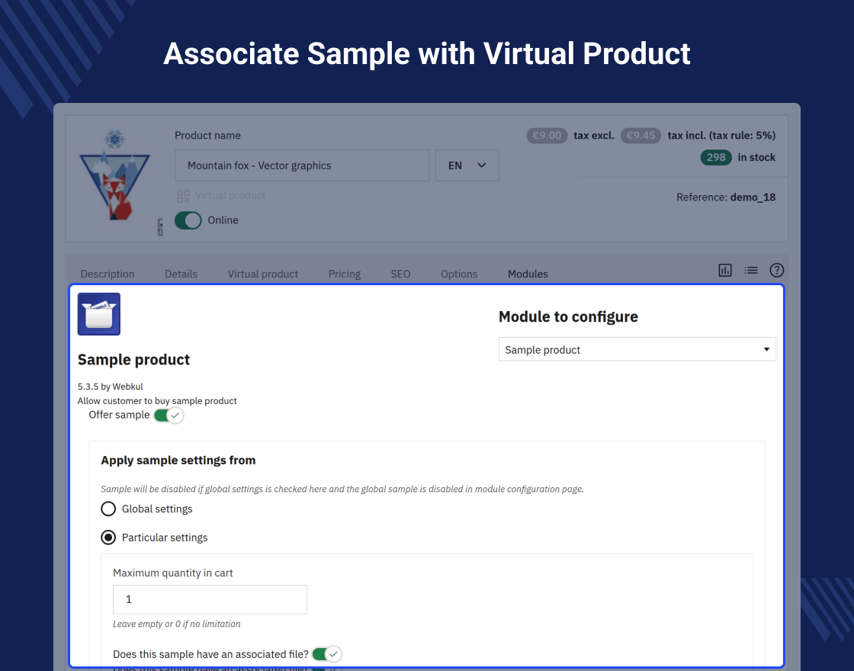Select the Particular settings radio button

108,538
